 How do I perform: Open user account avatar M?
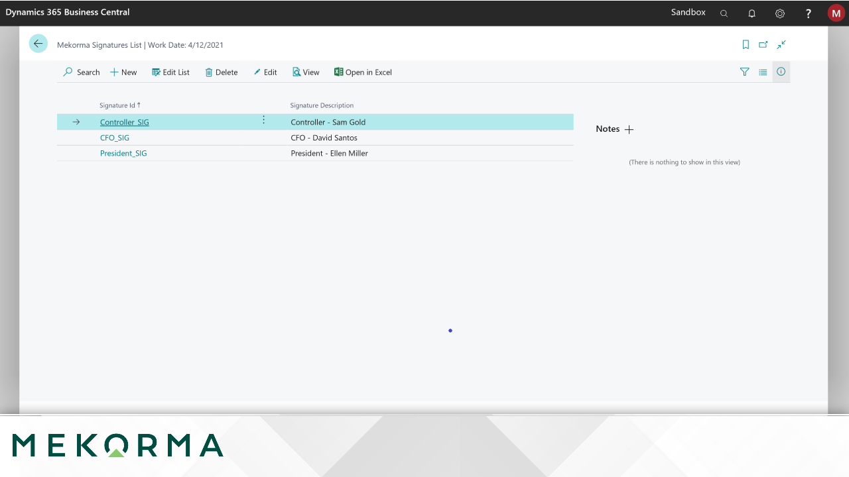[836, 13]
